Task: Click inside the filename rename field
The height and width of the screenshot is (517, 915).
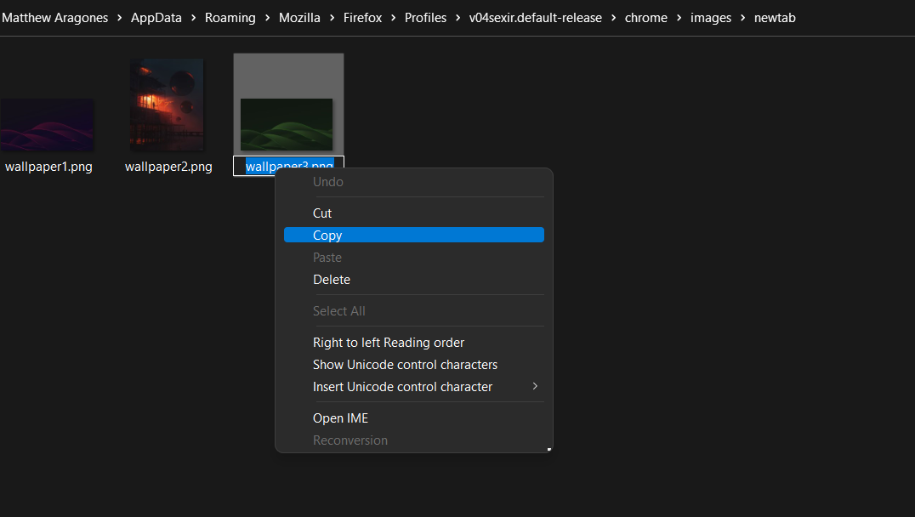Action: click(287, 165)
